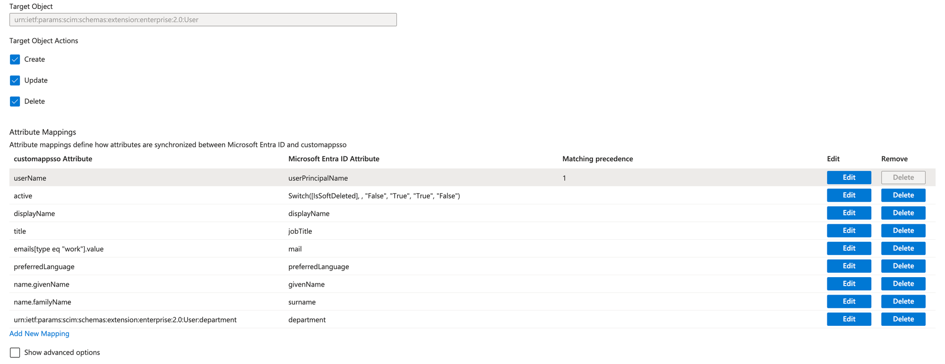Delete the name.familyName mapping
The width and height of the screenshot is (945, 364).
(903, 302)
